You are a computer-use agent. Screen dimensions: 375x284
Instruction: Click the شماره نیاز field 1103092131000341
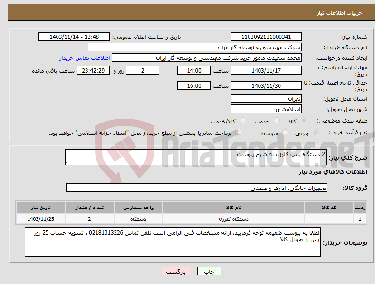[266, 37]
